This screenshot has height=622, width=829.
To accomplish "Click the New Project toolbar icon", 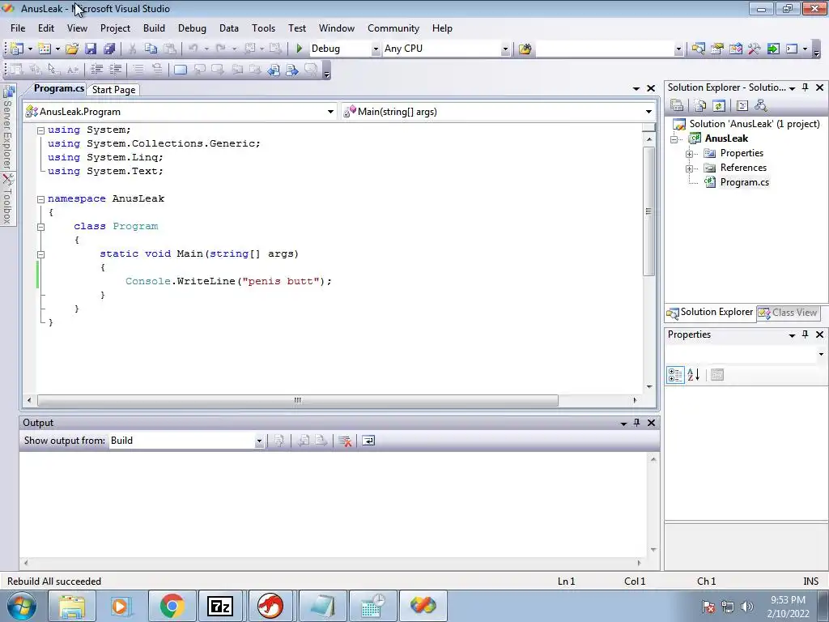I will pos(17,49).
